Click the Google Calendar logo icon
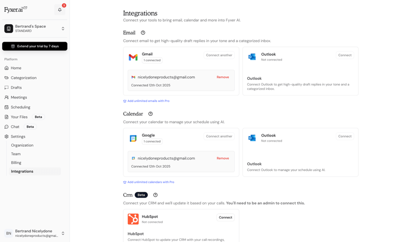This screenshot has height=242, width=412. pos(133,139)
